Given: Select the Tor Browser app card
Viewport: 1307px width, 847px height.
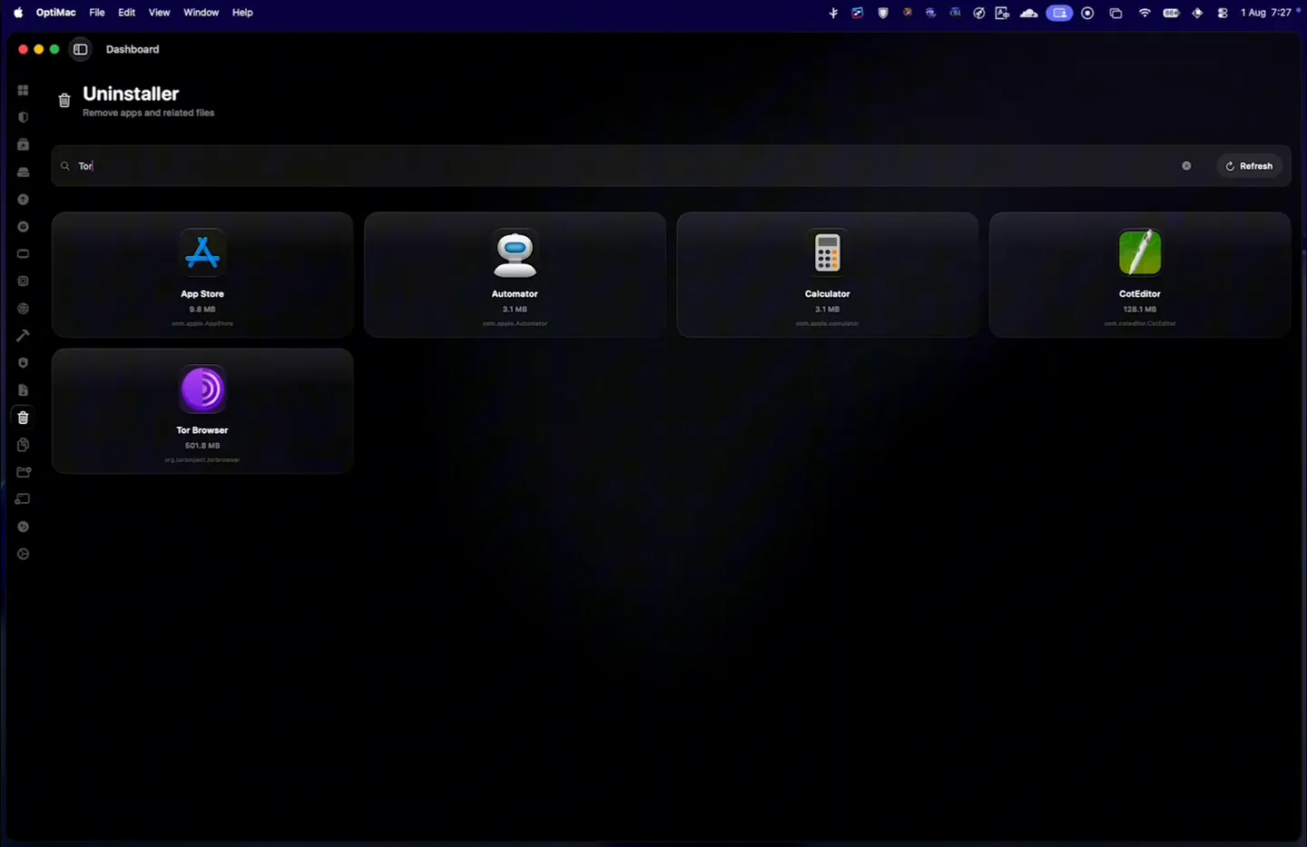Looking at the screenshot, I should tap(202, 411).
